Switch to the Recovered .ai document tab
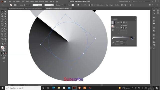160x90 pixels. (x=25, y=8)
